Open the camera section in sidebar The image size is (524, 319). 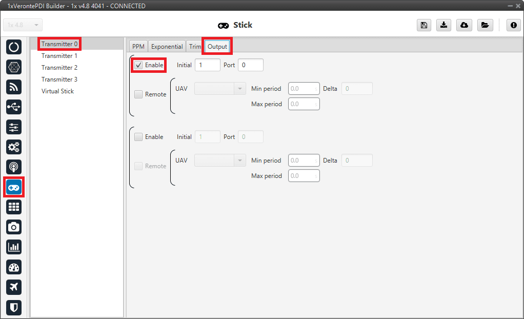pos(14,227)
